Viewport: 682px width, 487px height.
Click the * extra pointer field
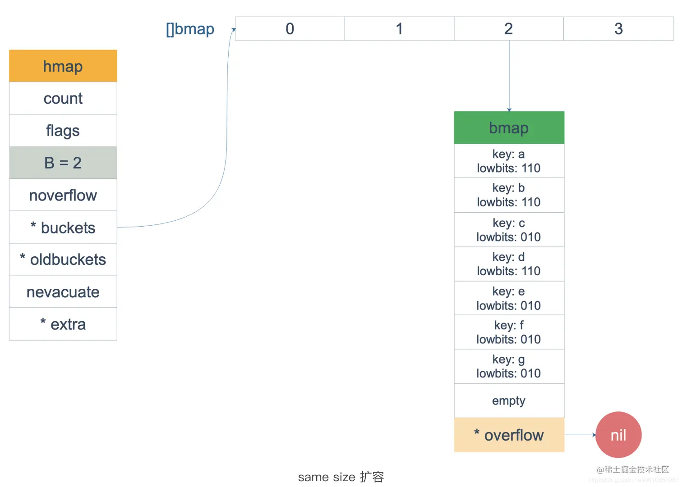pos(63,324)
